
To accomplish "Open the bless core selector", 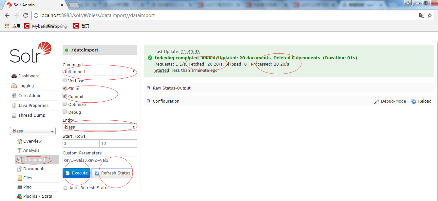I will tap(33, 131).
